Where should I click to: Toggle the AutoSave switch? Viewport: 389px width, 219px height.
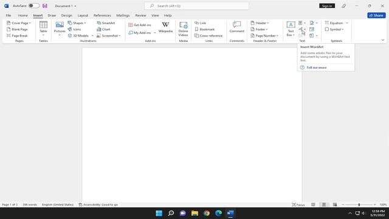34,5
